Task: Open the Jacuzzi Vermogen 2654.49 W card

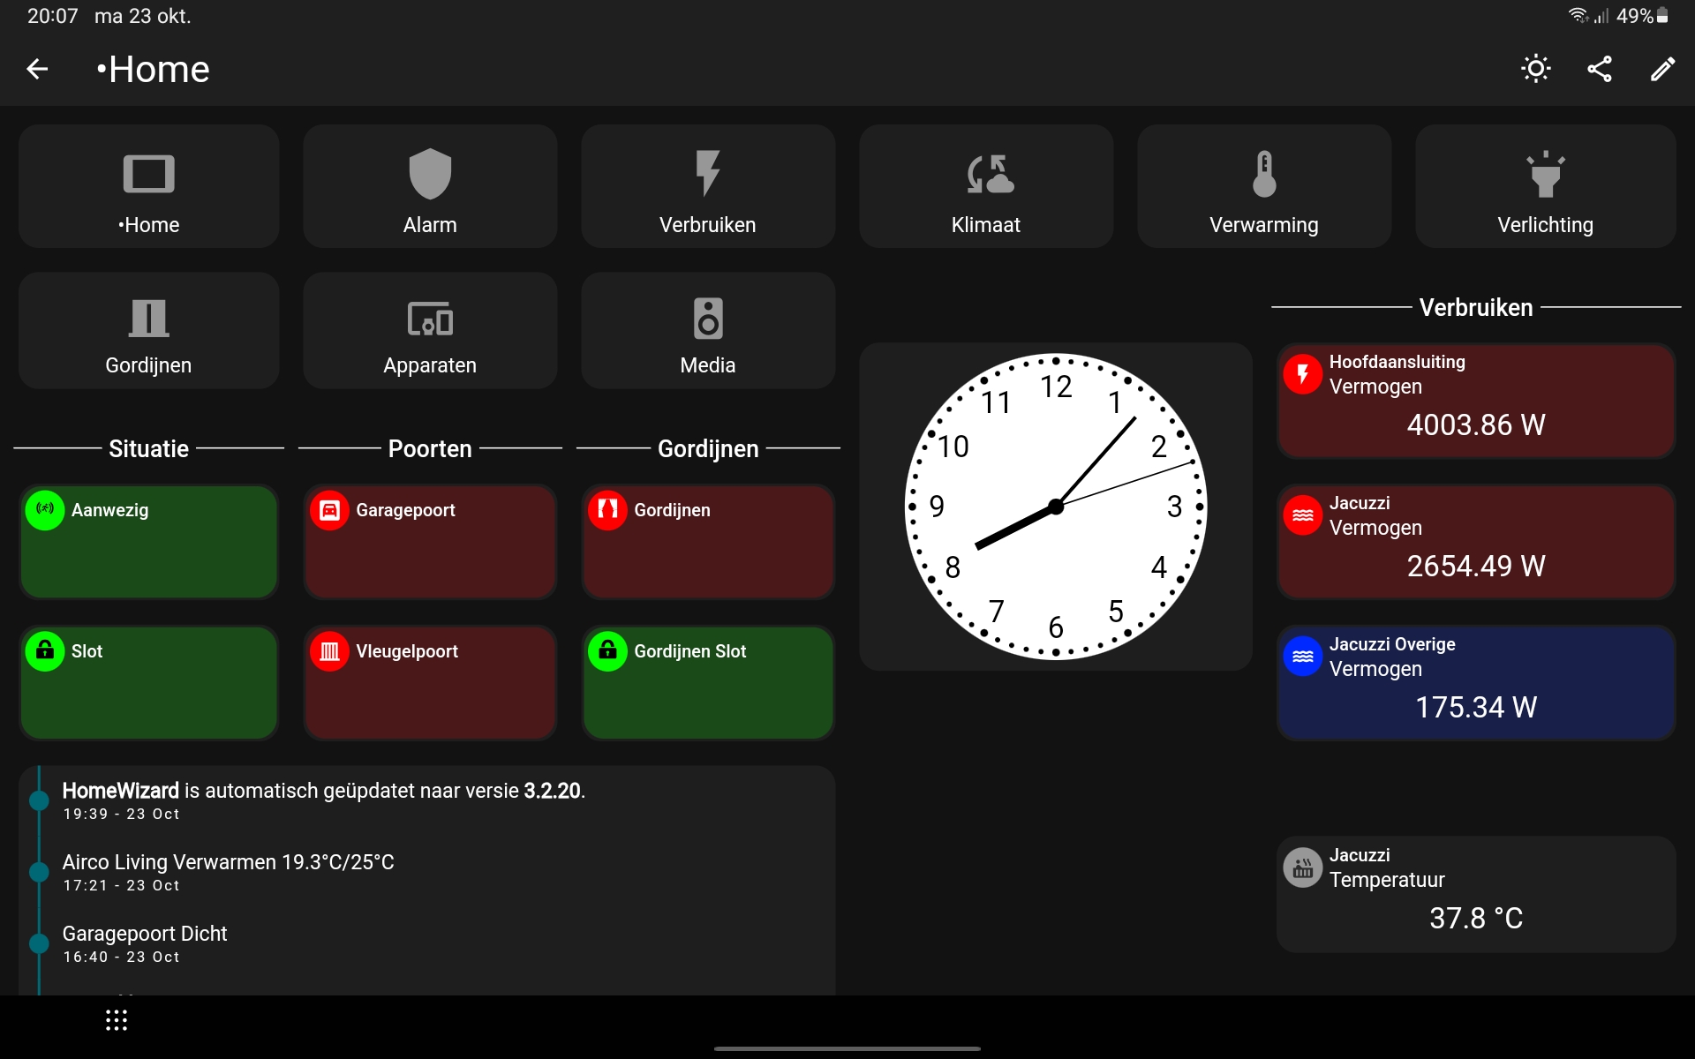Action: 1476,542
